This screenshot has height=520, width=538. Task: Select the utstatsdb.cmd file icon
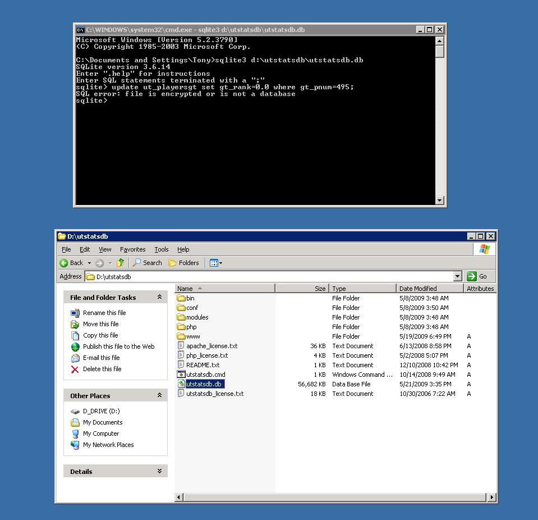181,375
